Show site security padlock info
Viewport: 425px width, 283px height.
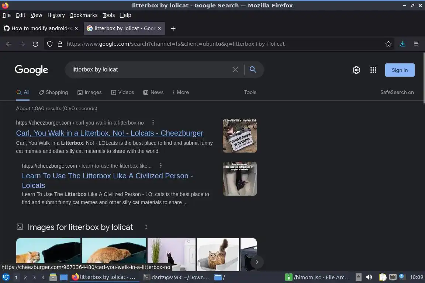pos(60,44)
